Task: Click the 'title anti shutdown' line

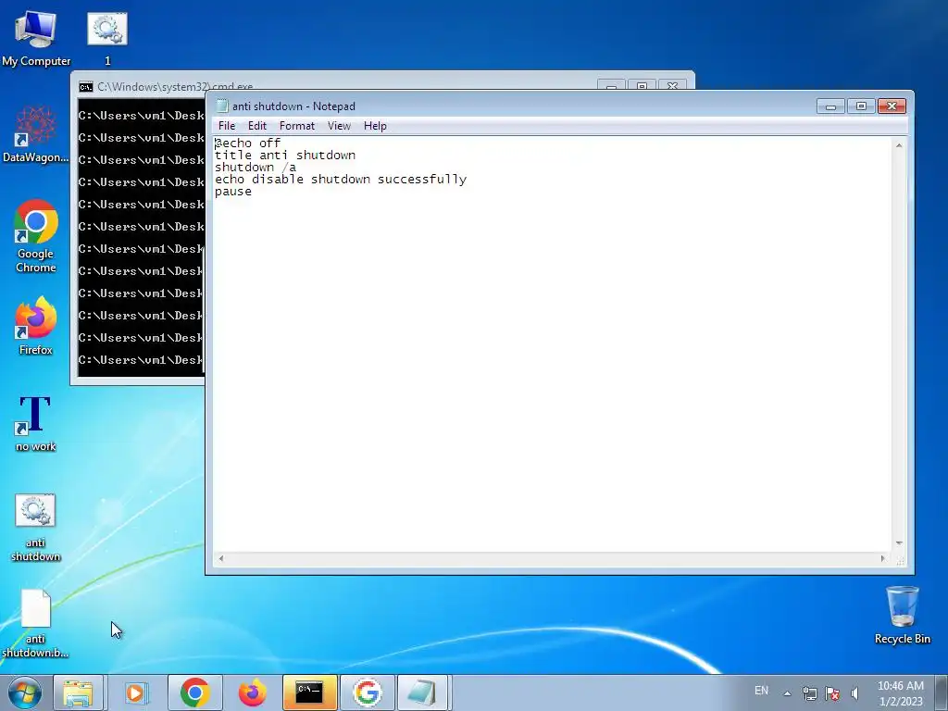Action: 285,156
